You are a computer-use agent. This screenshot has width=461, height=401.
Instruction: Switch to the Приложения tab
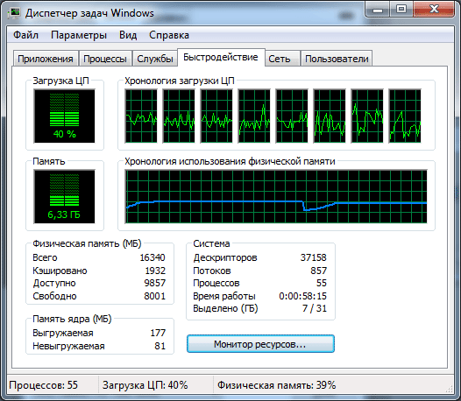pos(46,59)
